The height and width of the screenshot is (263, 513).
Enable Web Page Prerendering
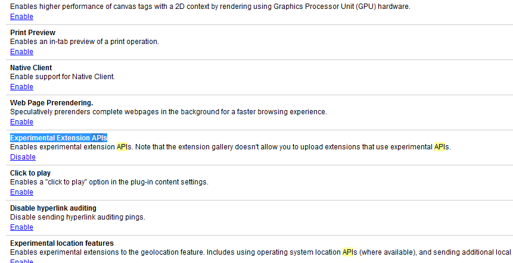21,122
